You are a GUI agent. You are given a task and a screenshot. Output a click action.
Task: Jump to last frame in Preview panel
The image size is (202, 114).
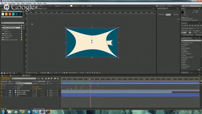pos(193,26)
